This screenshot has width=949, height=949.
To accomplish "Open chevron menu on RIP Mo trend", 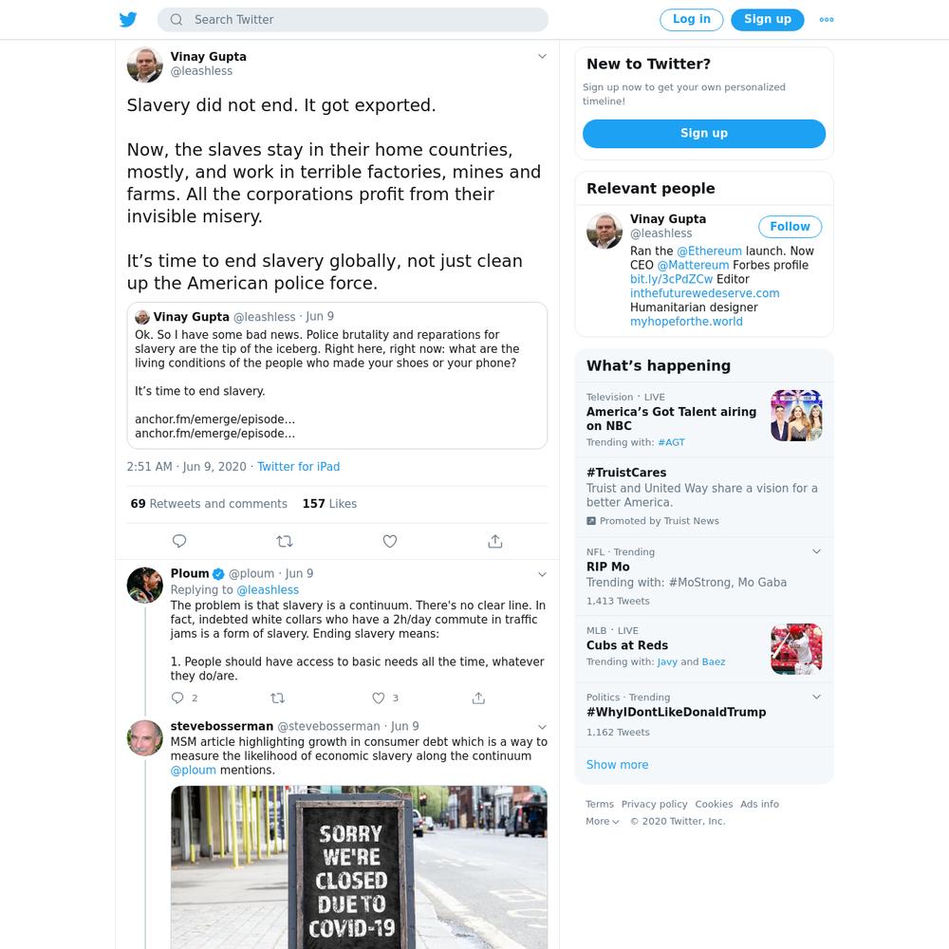I will 816,551.
